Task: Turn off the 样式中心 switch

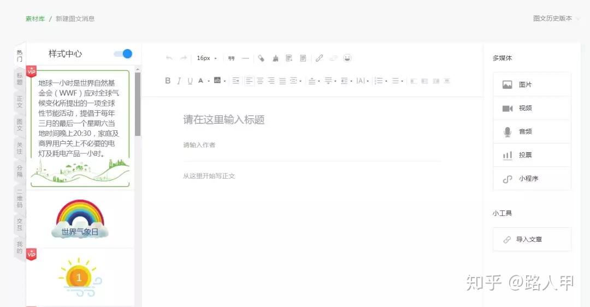Action: [123, 54]
